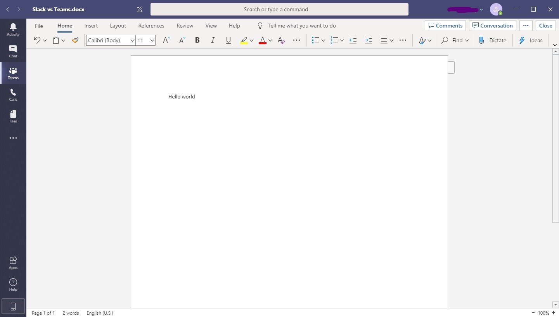Zoom in with the plus button
559x317 pixels.
pyautogui.click(x=554, y=313)
